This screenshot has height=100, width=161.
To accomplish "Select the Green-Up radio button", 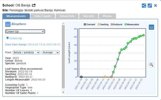I will 7,38.
